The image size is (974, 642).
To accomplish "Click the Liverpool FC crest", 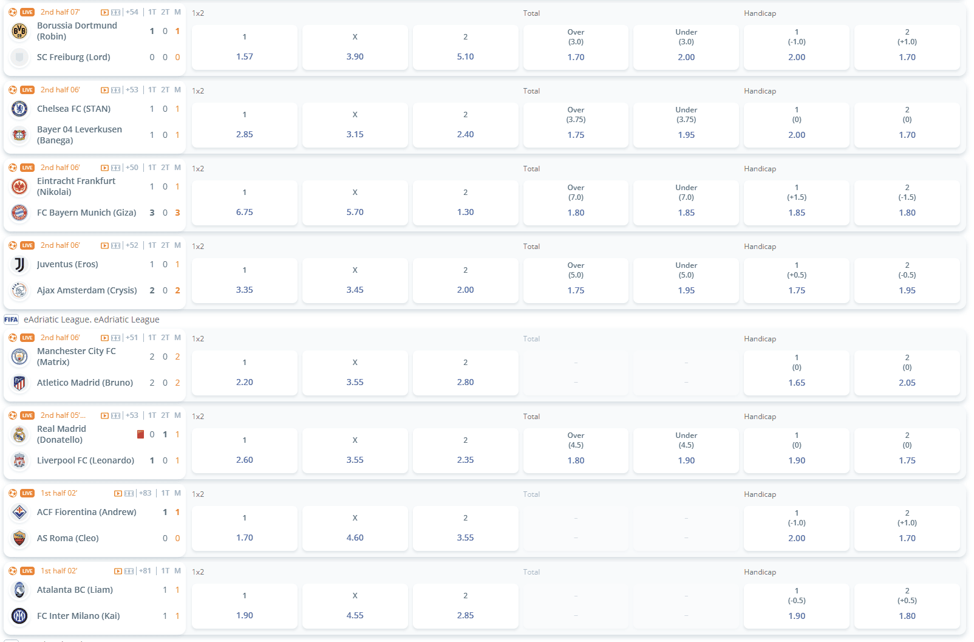I will tap(19, 460).
